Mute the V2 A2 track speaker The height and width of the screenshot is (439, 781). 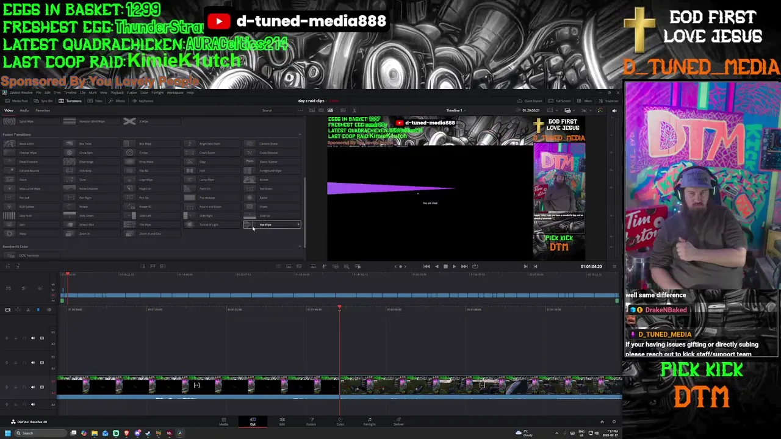pyautogui.click(x=33, y=362)
